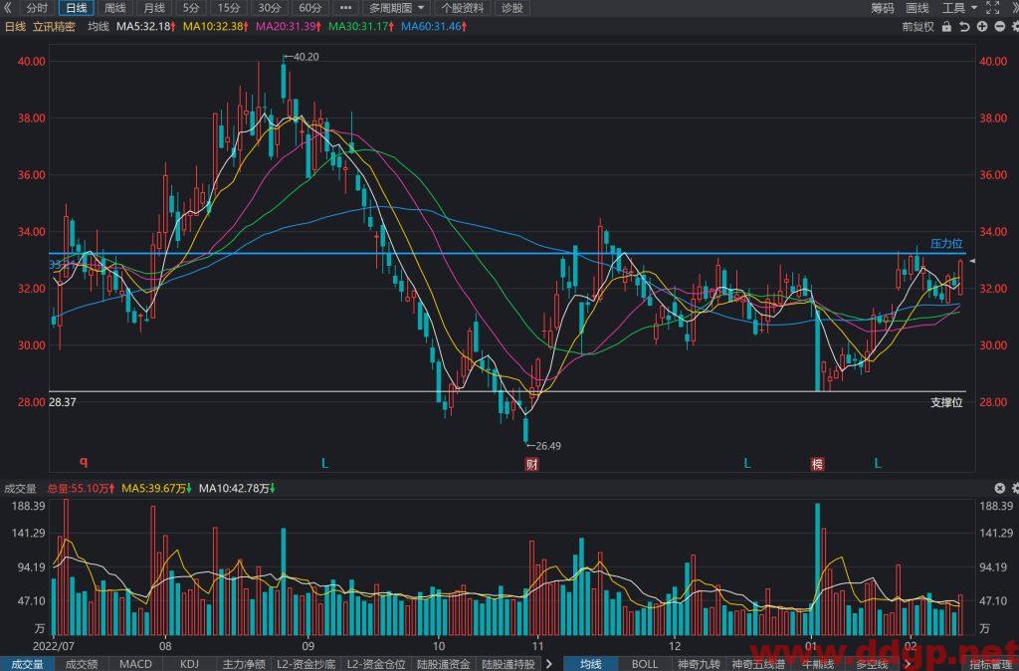Open chart settings gear icon
Screen dimensions: 1019x671
(1014, 27)
